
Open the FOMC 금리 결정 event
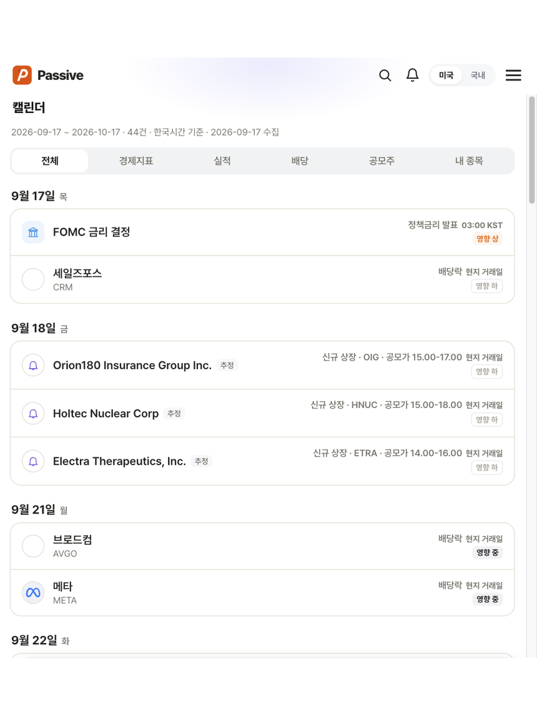tap(262, 232)
